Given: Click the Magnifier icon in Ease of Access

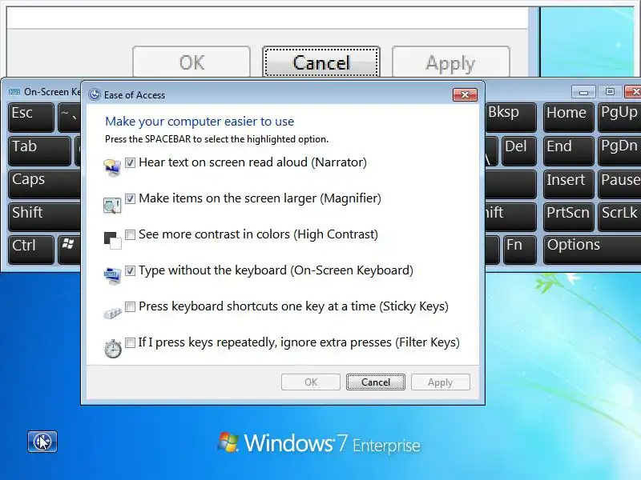Looking at the screenshot, I should 112,206.
